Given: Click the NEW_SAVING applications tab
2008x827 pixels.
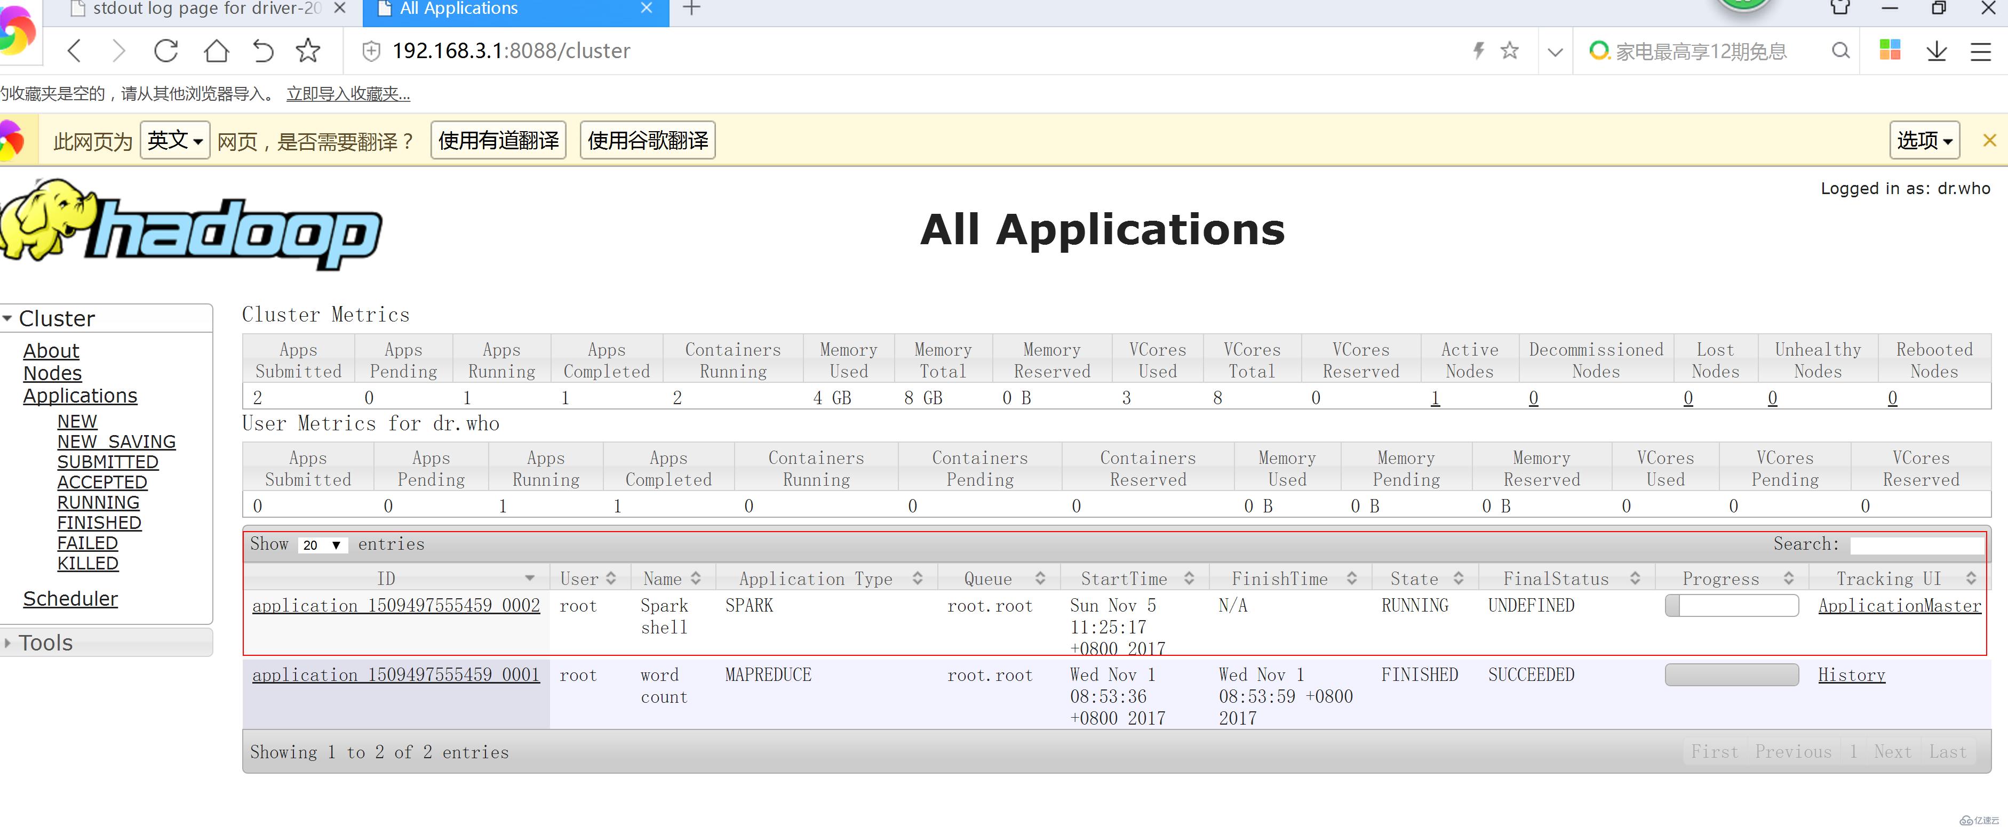Looking at the screenshot, I should click(x=115, y=441).
